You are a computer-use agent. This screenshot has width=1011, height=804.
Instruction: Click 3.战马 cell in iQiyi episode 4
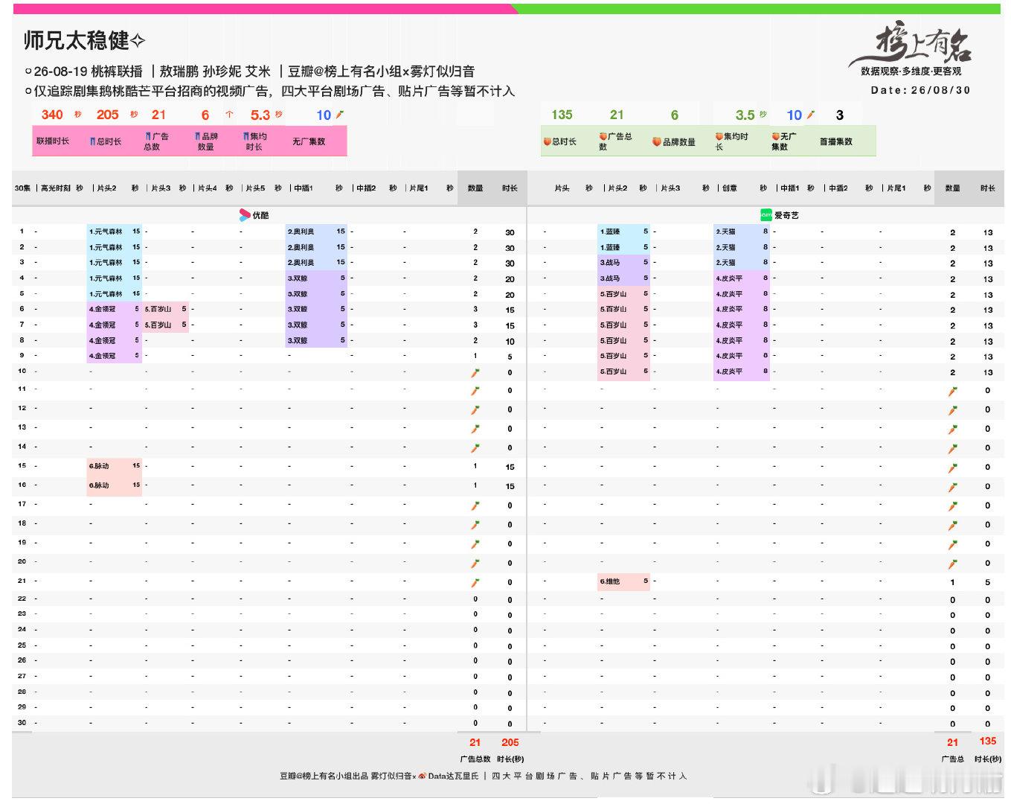point(623,278)
